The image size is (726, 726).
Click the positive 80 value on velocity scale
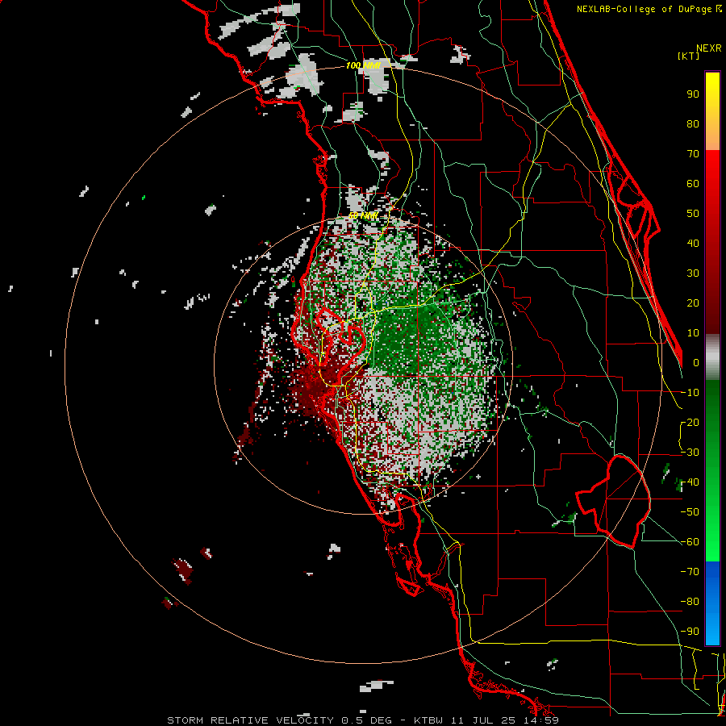(x=693, y=124)
